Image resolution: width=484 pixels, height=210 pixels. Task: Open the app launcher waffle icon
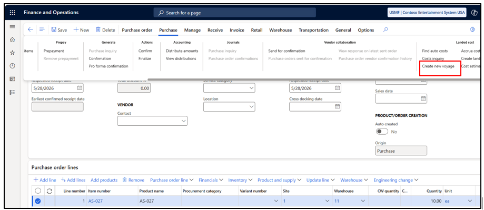tap(12, 13)
